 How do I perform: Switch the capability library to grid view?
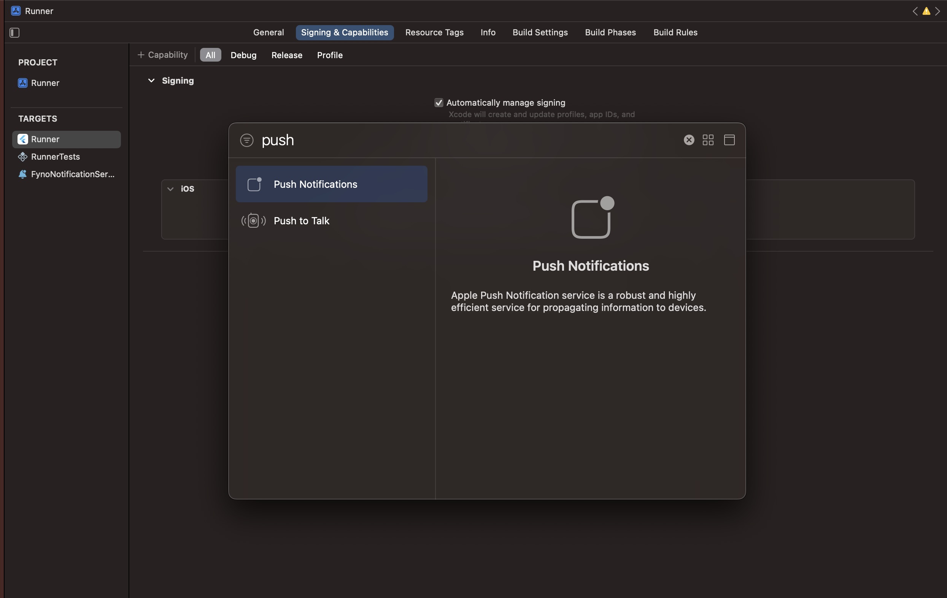pyautogui.click(x=708, y=140)
